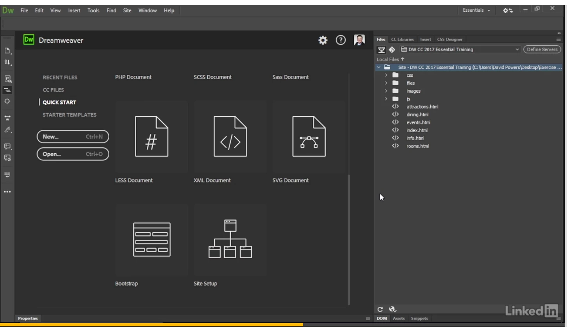Toggle the Visual Media Queries bar icon

click(x=7, y=90)
